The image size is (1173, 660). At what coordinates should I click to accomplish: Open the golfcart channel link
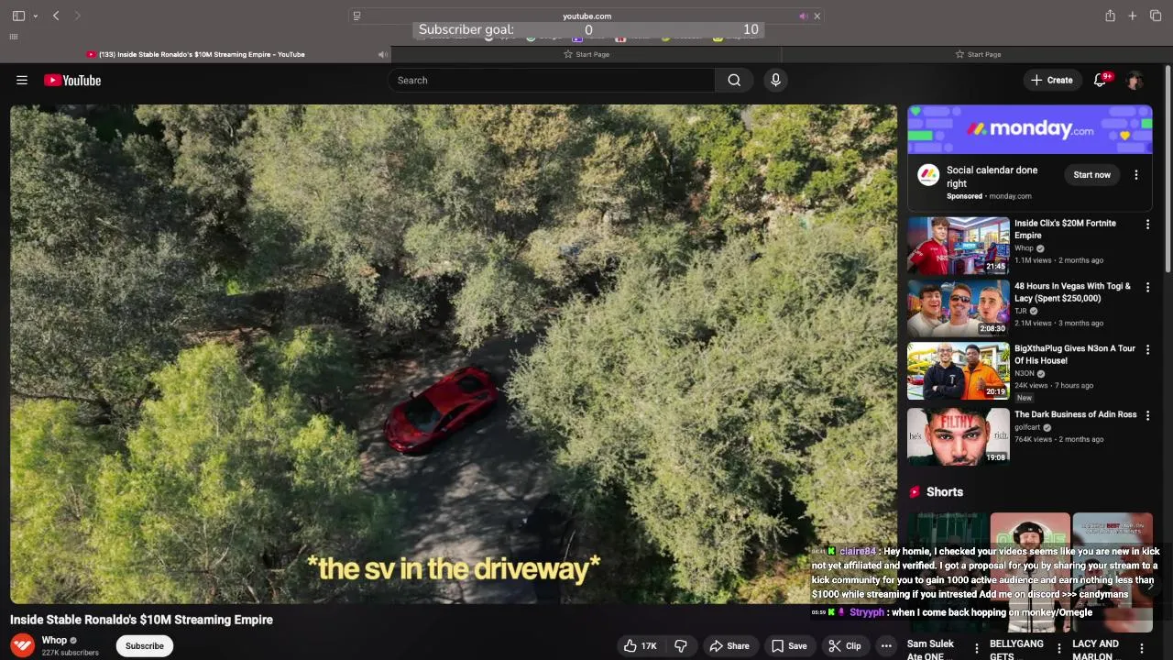1027,427
